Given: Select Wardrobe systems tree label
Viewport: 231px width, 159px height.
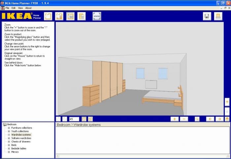Looking at the screenshot, I should (21, 135).
